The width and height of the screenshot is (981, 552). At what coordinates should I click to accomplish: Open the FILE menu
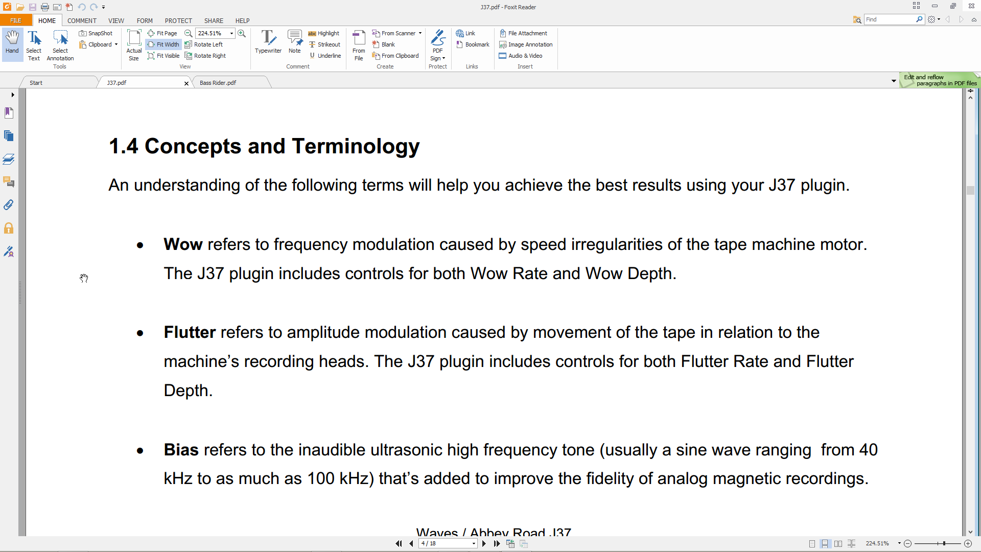(x=16, y=20)
